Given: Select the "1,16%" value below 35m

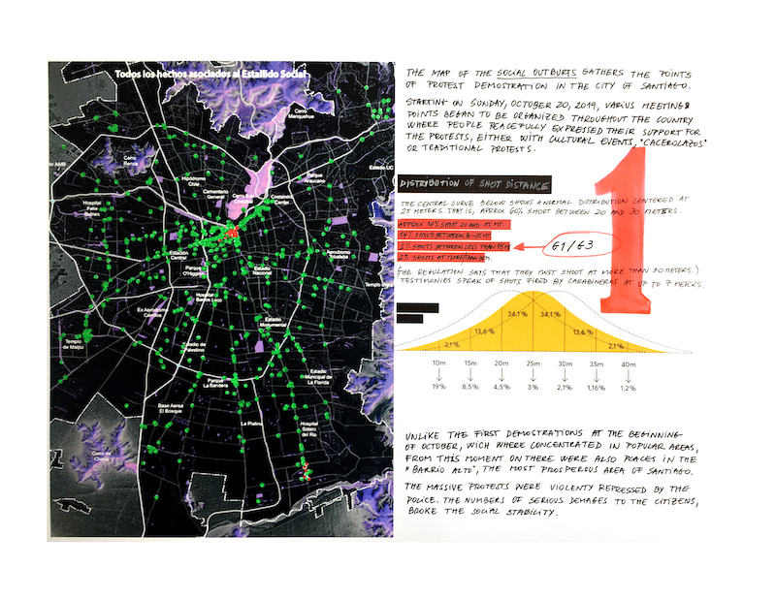Looking at the screenshot, I should [x=597, y=389].
